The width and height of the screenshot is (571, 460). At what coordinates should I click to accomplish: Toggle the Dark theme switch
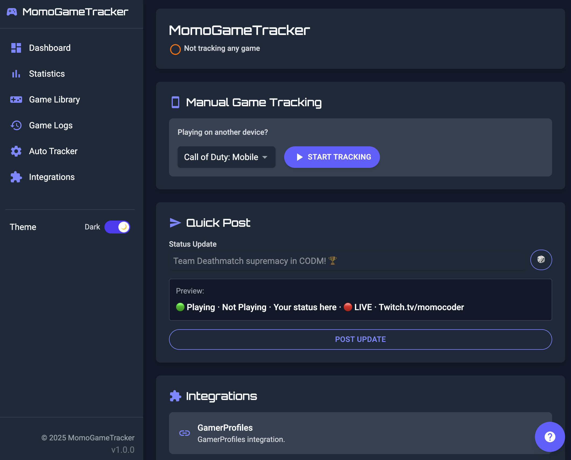pyautogui.click(x=117, y=227)
